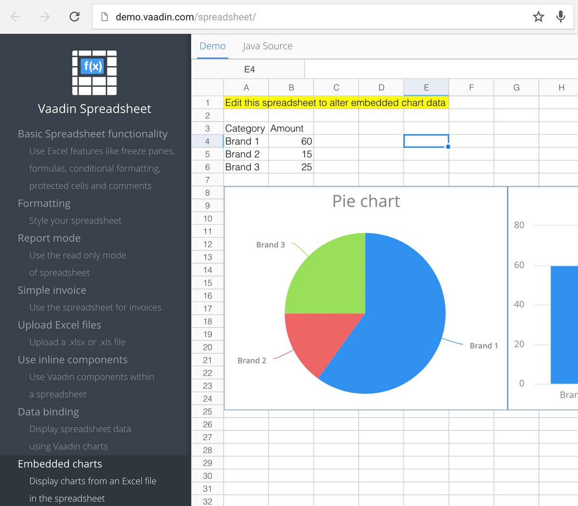Viewport: 578px width, 506px height.
Task: Click the page icon in address bar
Action: (x=105, y=17)
